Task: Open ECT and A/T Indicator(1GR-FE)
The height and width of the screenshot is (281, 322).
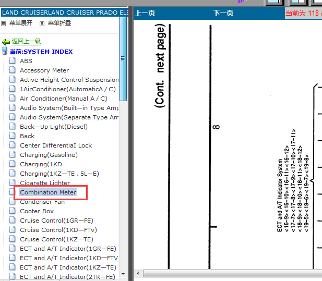Action: tap(68, 249)
